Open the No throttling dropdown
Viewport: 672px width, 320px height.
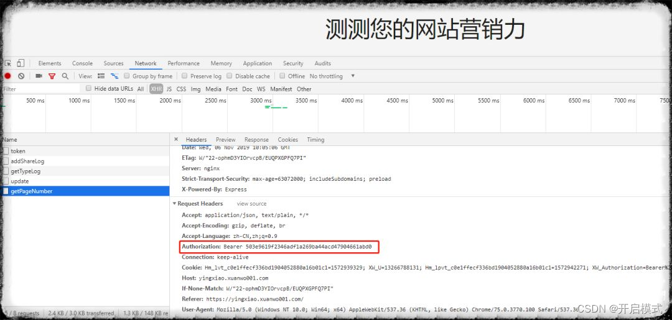332,76
